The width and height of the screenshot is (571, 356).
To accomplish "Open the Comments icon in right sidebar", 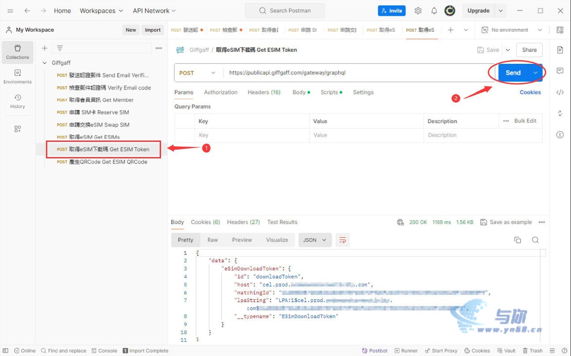I will [x=560, y=71].
